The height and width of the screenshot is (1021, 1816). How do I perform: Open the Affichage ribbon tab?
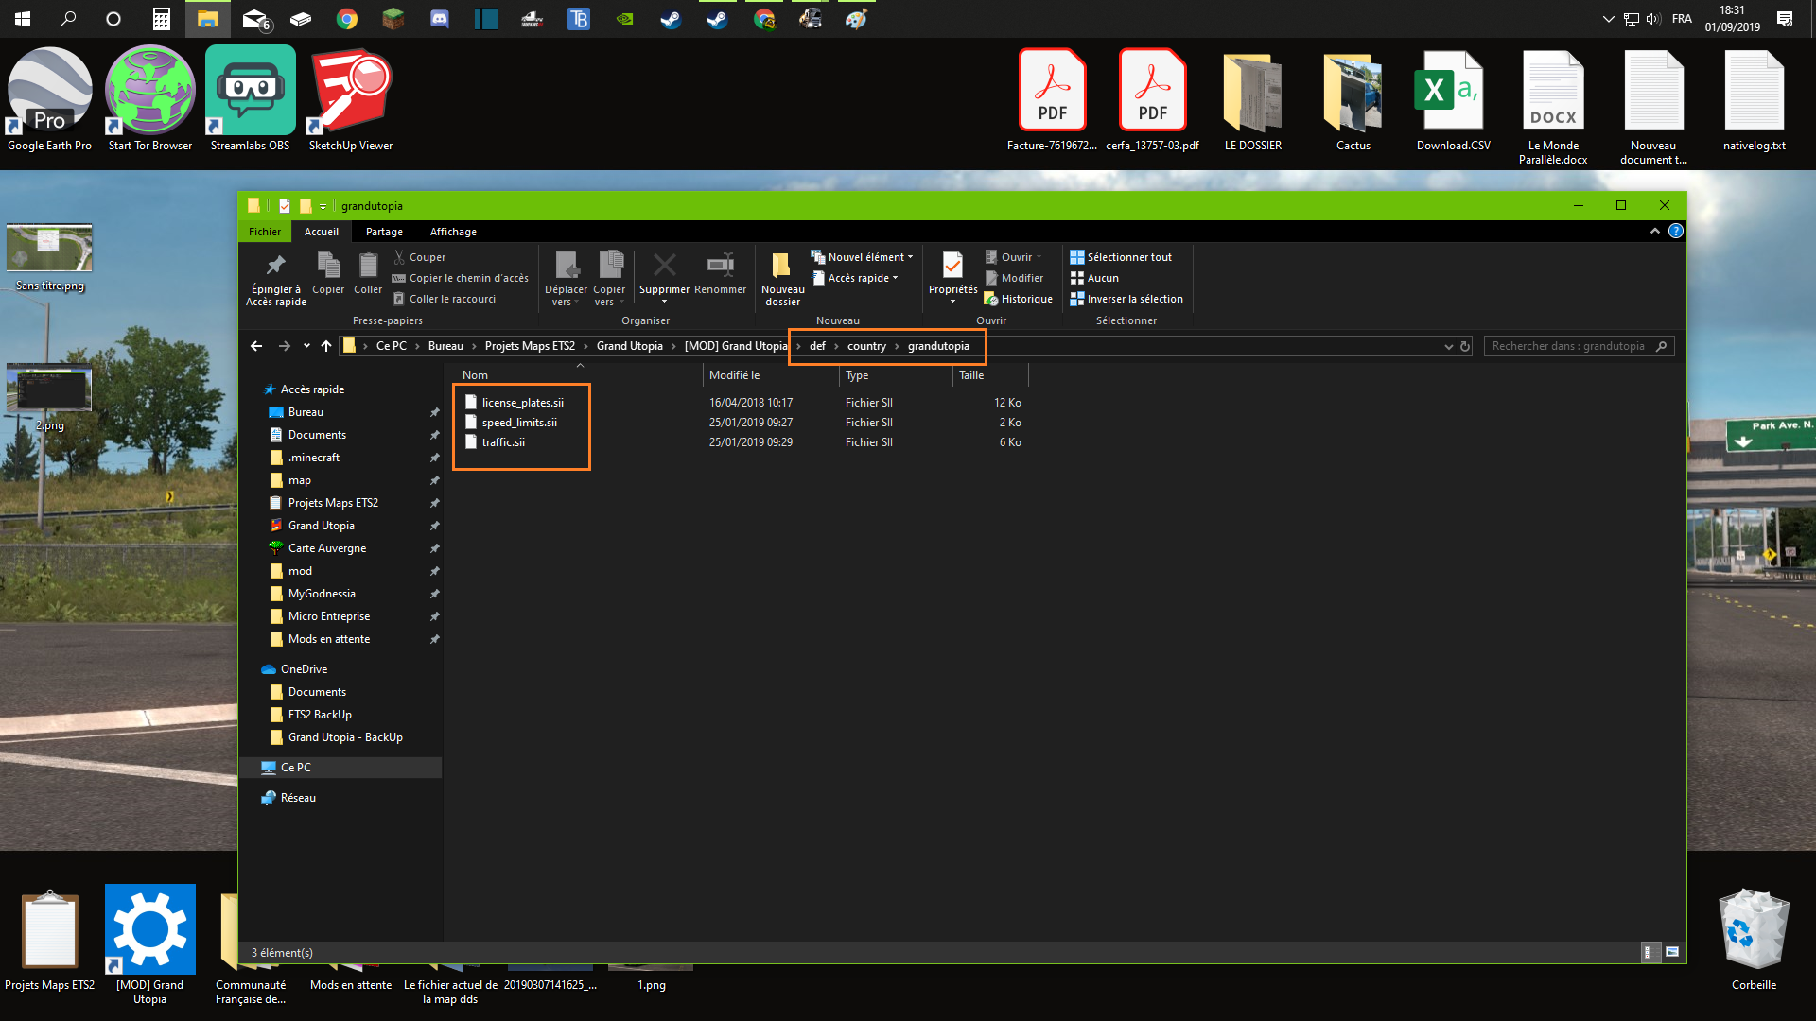453,232
